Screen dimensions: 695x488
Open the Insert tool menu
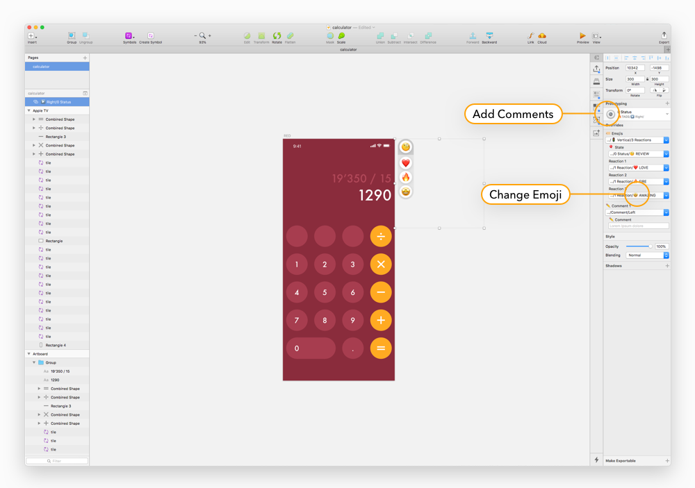(x=32, y=36)
